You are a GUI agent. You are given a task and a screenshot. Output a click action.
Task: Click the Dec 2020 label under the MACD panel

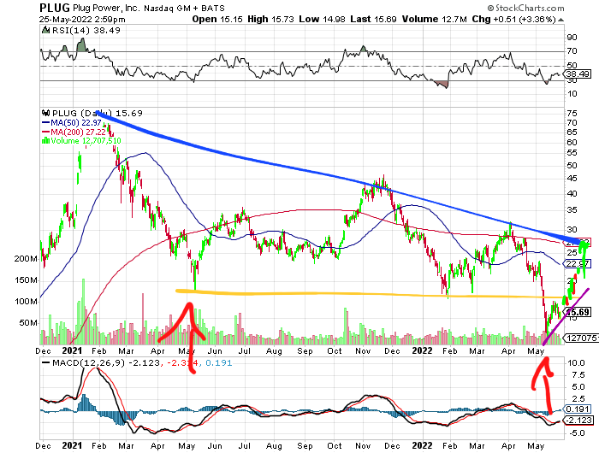pos(43,445)
